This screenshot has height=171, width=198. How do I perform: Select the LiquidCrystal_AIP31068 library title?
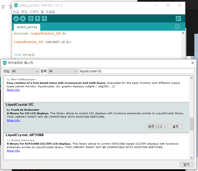[25, 135]
